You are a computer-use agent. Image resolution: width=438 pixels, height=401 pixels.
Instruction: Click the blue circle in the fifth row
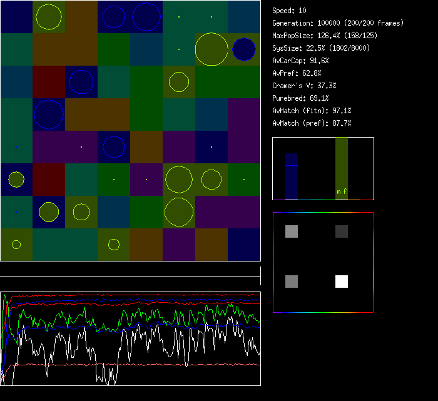(x=114, y=146)
